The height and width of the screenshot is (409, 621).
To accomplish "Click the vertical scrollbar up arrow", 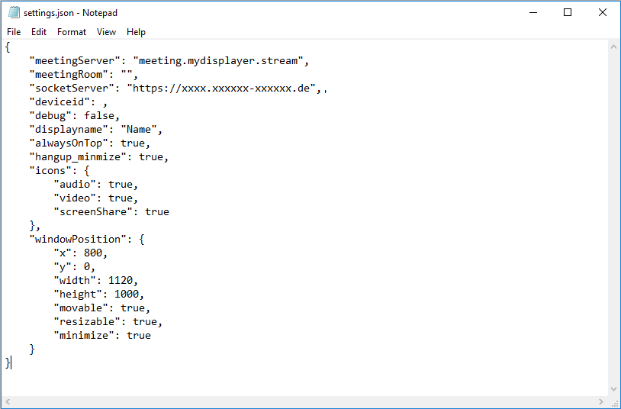I will coord(613,47).
